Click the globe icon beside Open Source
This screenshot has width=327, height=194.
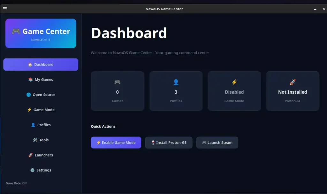coord(29,95)
